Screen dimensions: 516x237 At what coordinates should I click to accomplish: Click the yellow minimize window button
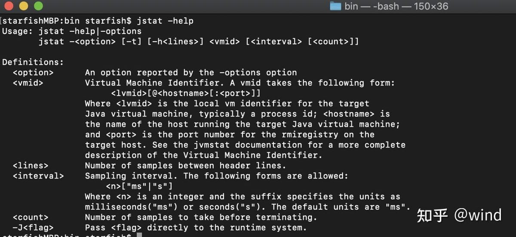(24, 6)
